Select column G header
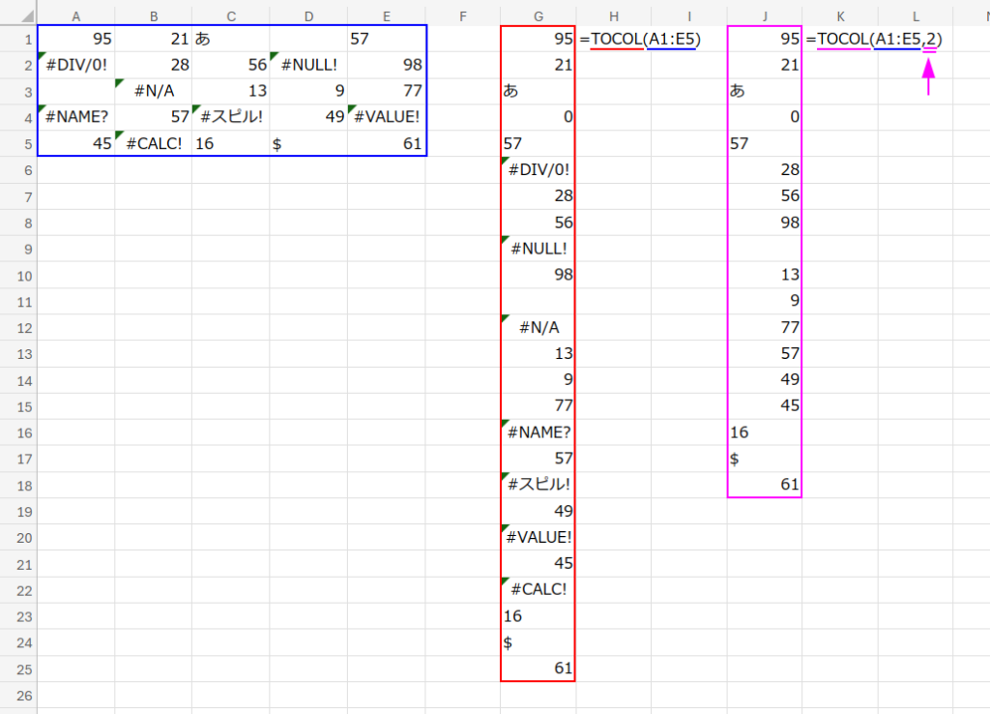990x714 pixels. (x=538, y=14)
